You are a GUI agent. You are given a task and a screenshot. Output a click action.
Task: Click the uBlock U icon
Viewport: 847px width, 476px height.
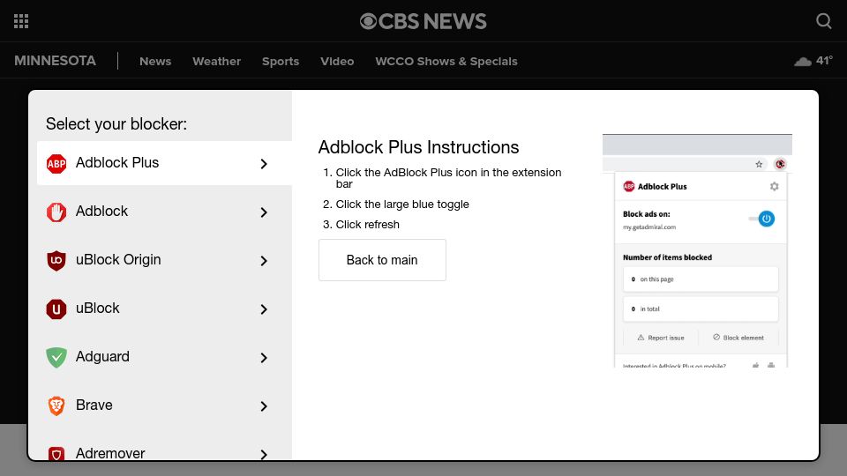[x=56, y=309]
